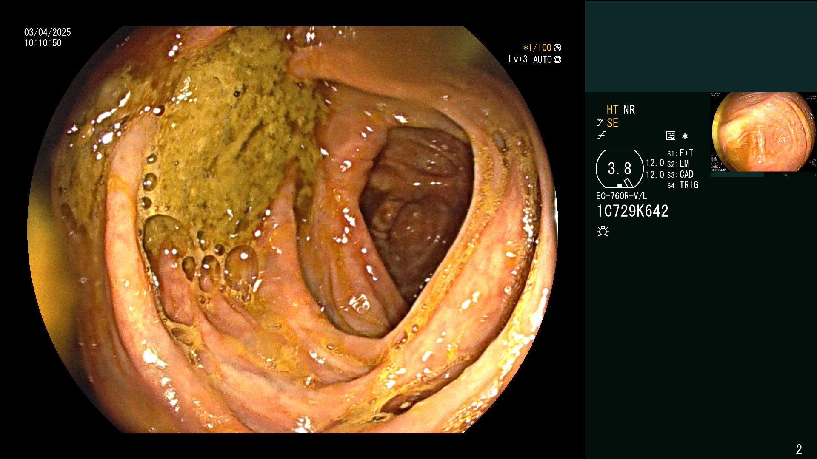Click the slider settings icon
The width and height of the screenshot is (817, 459).
pyautogui.click(x=671, y=136)
